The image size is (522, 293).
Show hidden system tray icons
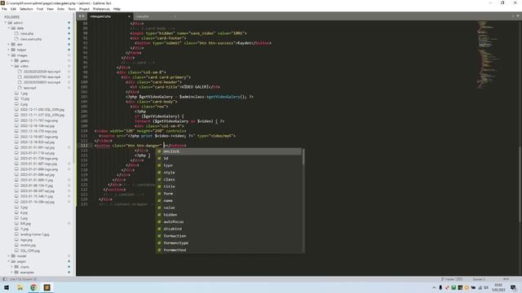coord(434,287)
